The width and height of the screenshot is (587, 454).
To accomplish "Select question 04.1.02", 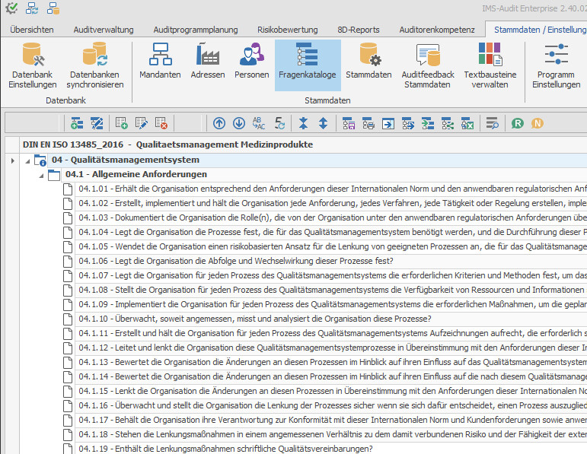I will (x=331, y=203).
